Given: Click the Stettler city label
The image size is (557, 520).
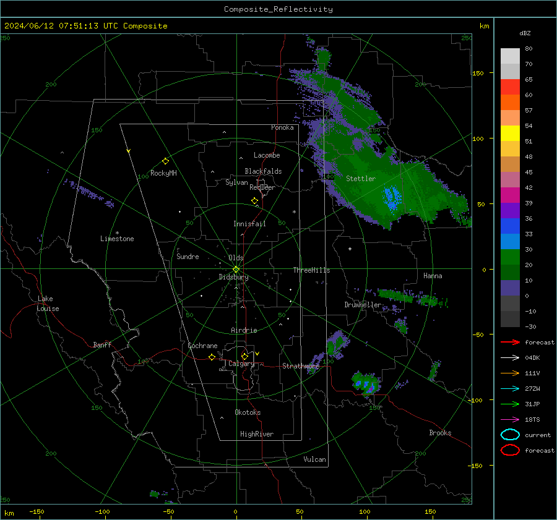Looking at the screenshot, I should pyautogui.click(x=361, y=179).
